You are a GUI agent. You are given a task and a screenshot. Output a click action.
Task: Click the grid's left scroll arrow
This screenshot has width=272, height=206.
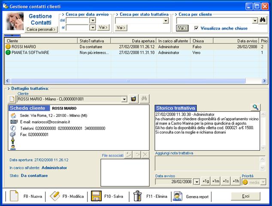[7, 81]
